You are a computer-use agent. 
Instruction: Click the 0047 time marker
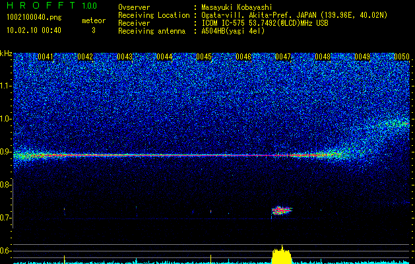(x=283, y=57)
